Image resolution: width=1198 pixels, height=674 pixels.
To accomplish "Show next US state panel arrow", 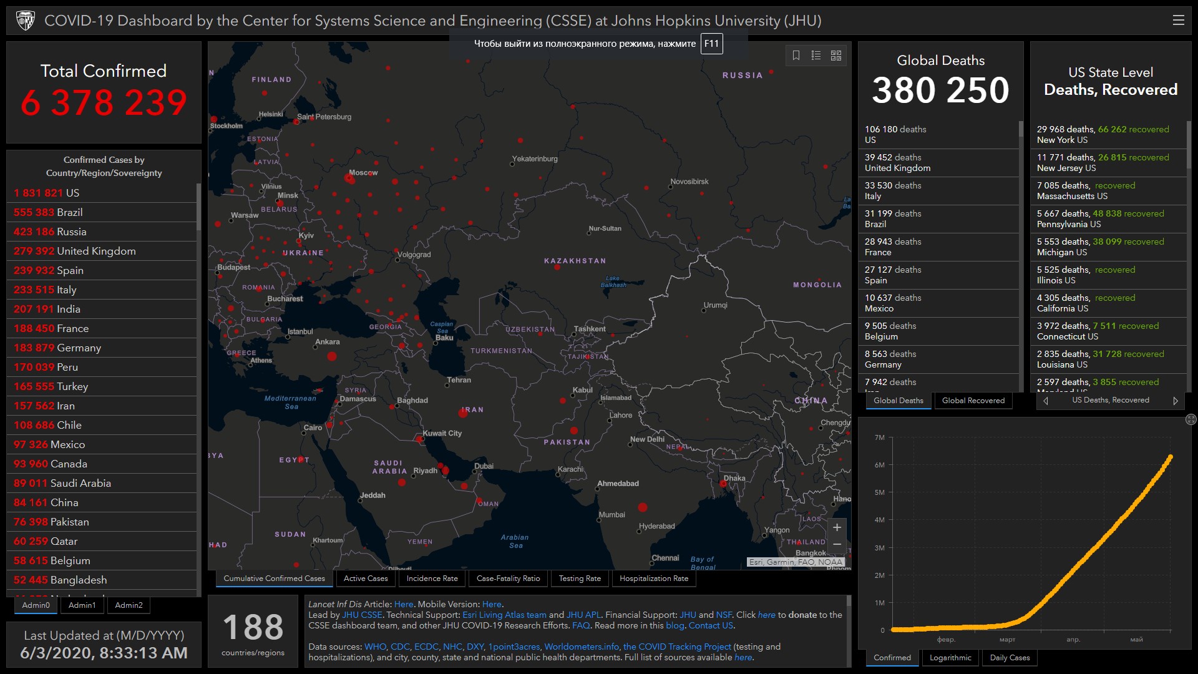I will tap(1176, 401).
